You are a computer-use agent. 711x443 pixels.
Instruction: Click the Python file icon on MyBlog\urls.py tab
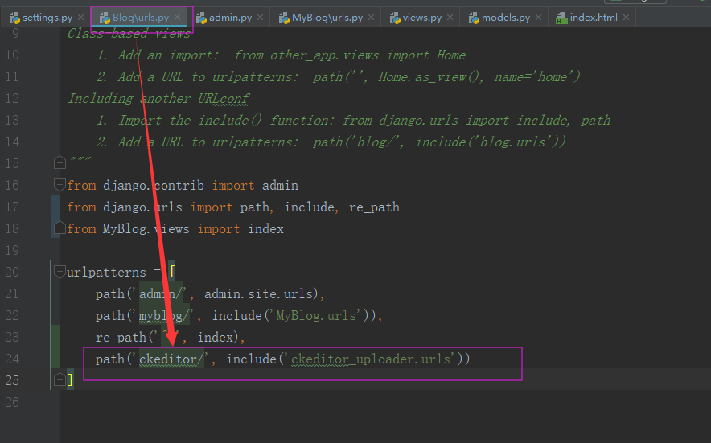tap(284, 18)
